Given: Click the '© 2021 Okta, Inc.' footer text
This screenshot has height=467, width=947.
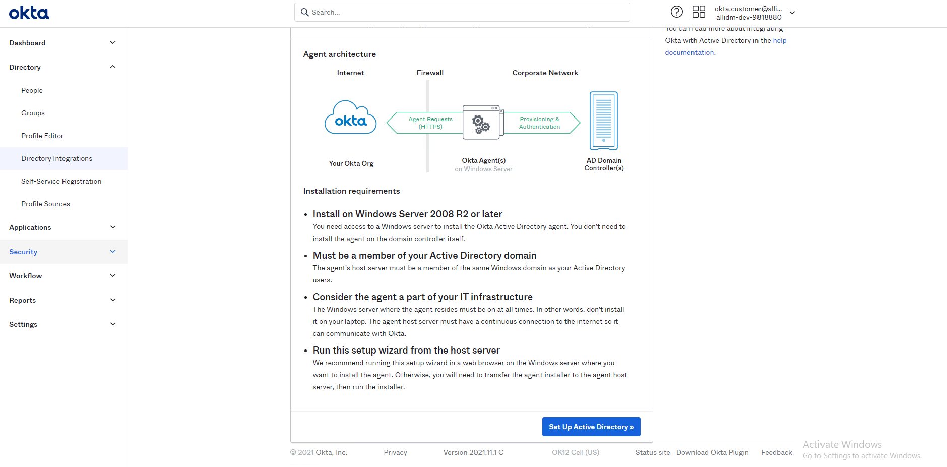Looking at the screenshot, I should pyautogui.click(x=319, y=452).
